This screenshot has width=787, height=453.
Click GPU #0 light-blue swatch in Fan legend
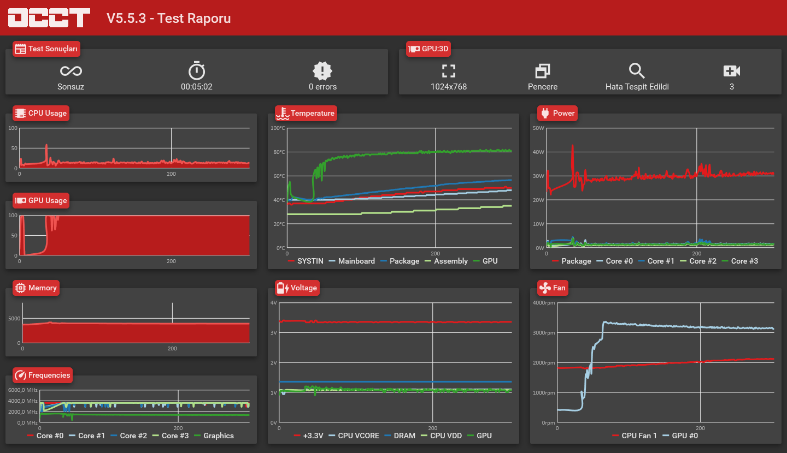pos(665,436)
